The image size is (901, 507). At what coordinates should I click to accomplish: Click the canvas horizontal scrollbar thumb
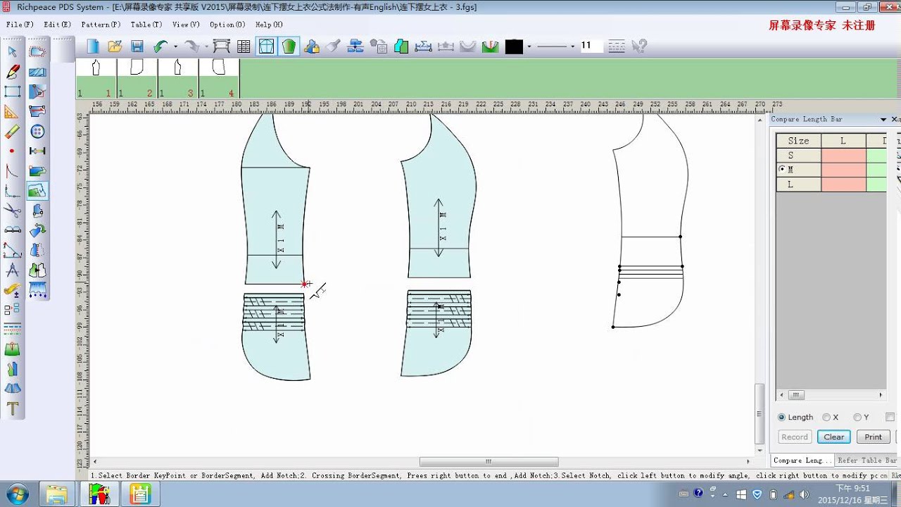[x=489, y=462]
